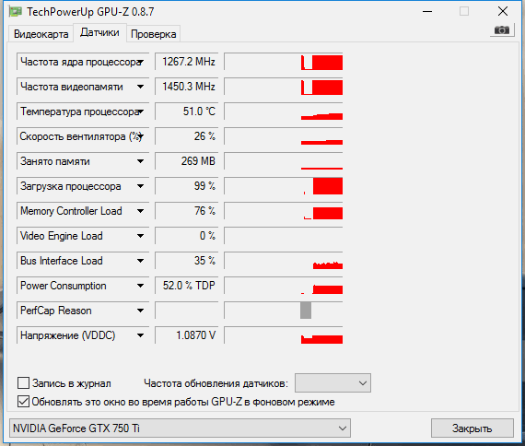Open the Частота ядра процессора sensor dropdown

point(141,62)
